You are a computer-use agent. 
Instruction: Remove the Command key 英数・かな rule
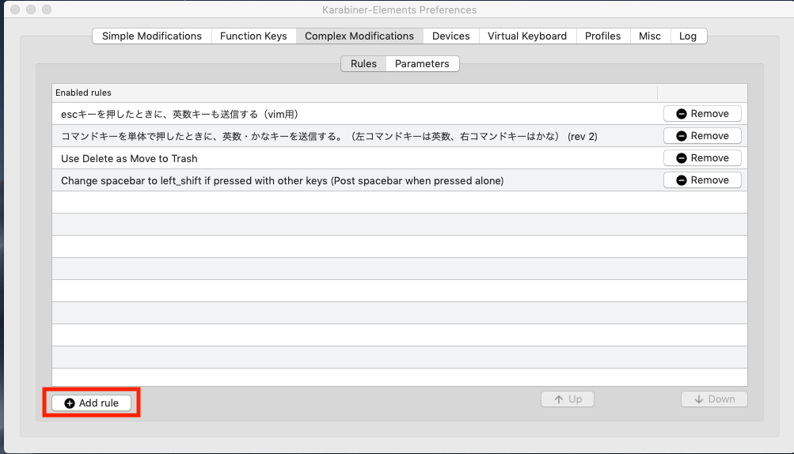tap(702, 136)
